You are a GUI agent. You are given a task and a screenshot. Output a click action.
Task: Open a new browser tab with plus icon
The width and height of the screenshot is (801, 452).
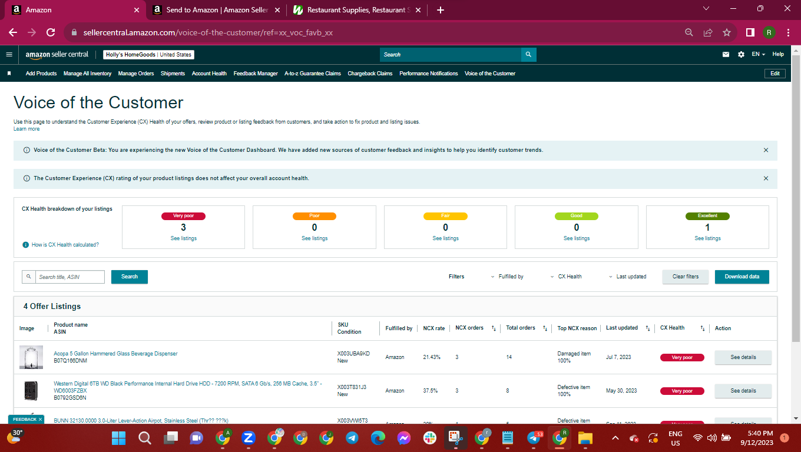click(x=441, y=10)
